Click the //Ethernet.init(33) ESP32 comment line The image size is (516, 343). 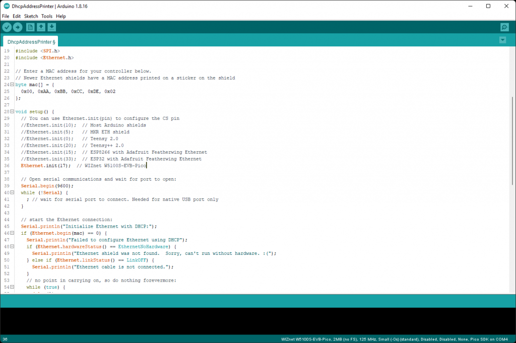pyautogui.click(x=111, y=159)
